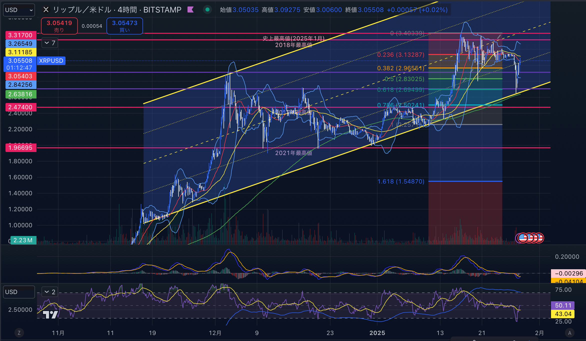This screenshot has height=341, width=586.
Task: Click the 0.20000 MACD scale value
Action: click(x=567, y=257)
